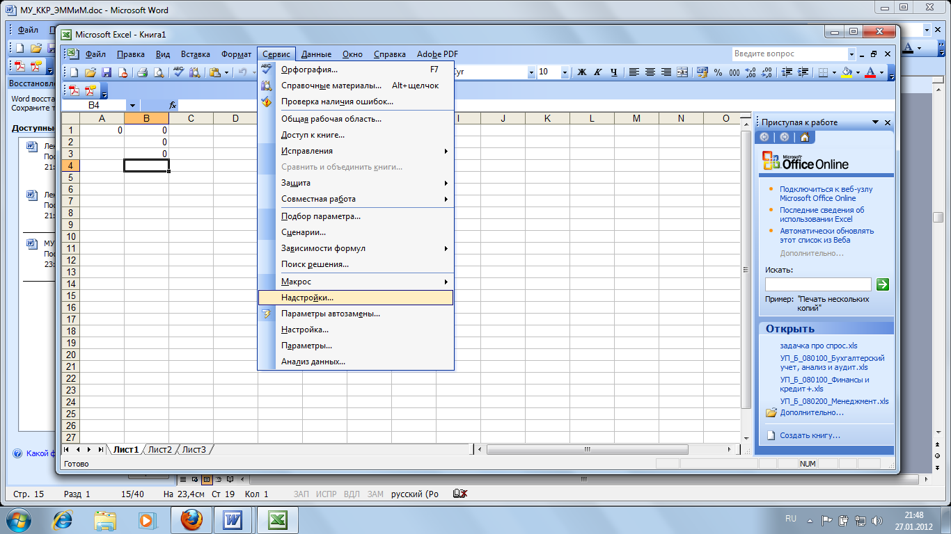Apply red Font Color
Screen dimensions: 951x534
point(870,72)
